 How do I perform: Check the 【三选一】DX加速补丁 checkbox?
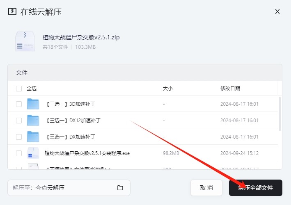pos(19,137)
